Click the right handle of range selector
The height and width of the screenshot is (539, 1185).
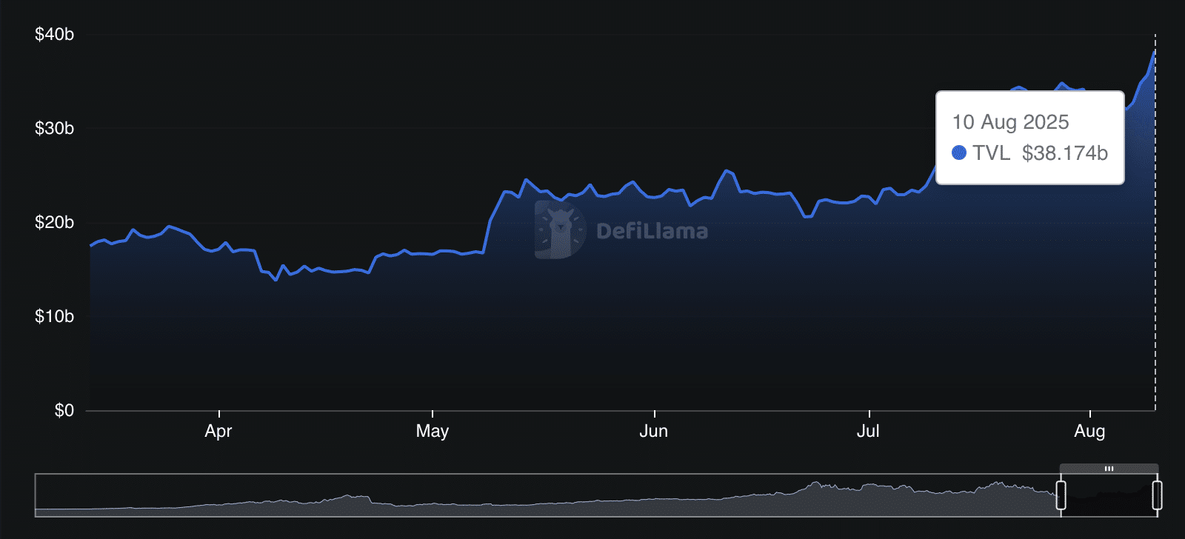point(1157,495)
